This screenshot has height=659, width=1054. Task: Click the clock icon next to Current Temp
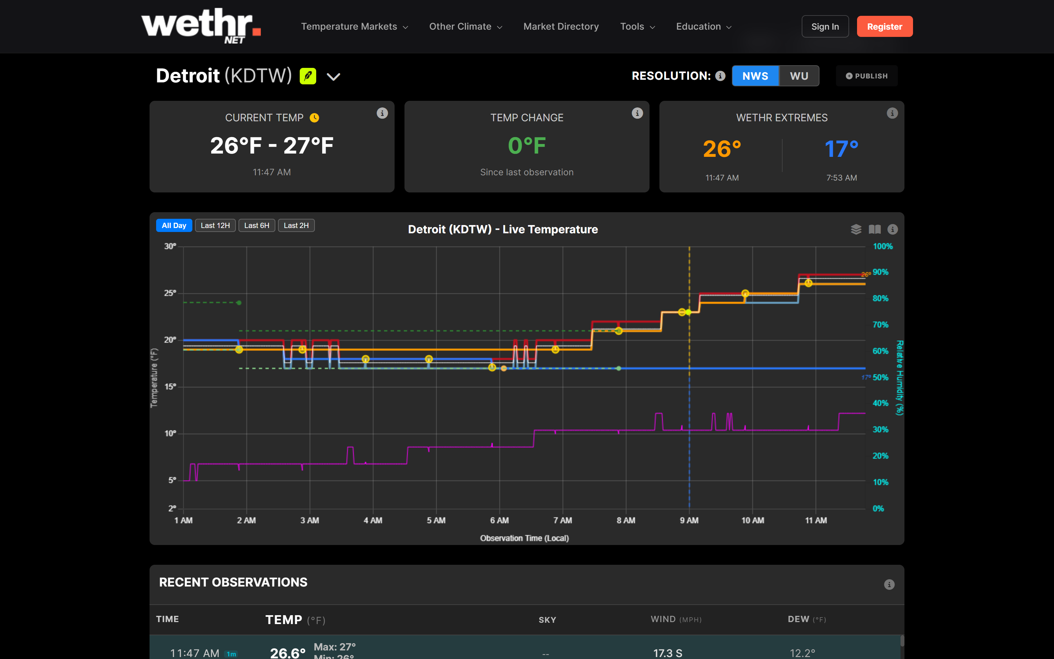pos(315,117)
